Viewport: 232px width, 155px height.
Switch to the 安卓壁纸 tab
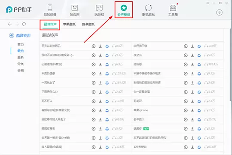[88, 24]
